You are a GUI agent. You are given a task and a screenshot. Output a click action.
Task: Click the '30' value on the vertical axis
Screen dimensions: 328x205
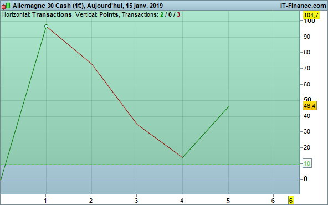[x=306, y=131]
